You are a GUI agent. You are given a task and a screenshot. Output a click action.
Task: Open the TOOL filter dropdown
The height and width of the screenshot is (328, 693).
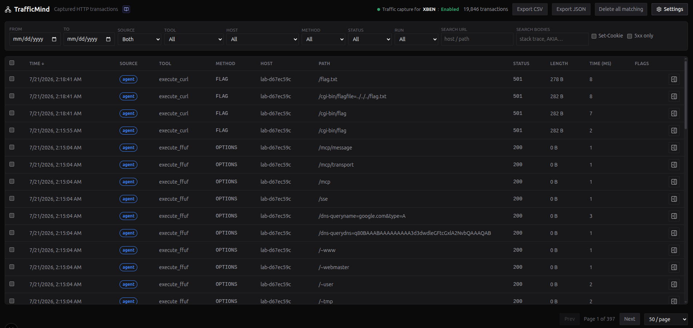coord(194,39)
